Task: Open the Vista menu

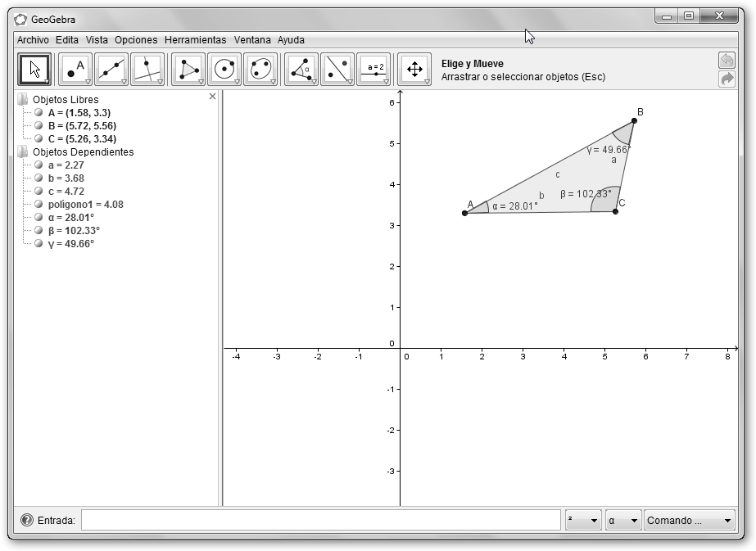Action: [x=97, y=39]
